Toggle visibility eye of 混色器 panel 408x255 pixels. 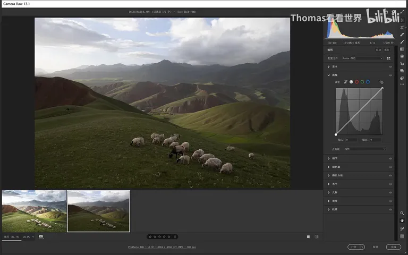[390, 167]
